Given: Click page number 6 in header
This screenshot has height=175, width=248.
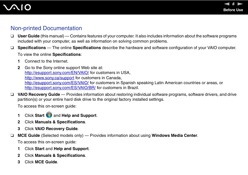Looking at the screenshot, I should [233, 4].
